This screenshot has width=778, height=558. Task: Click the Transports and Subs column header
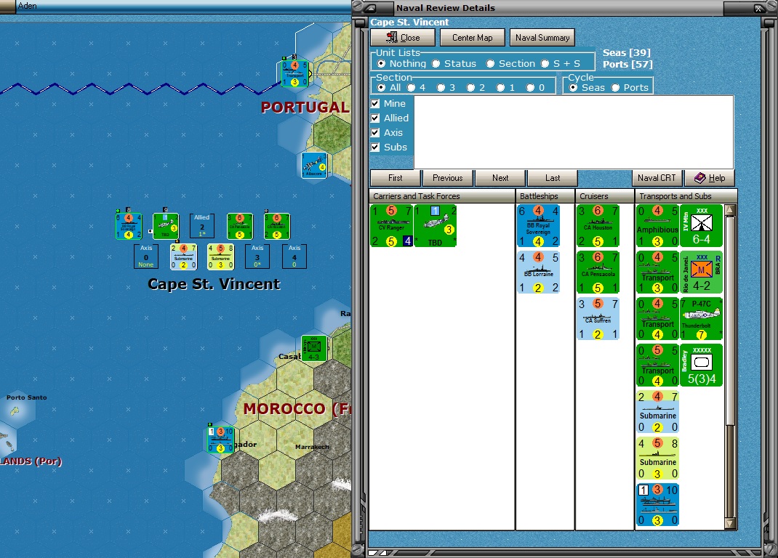(x=686, y=196)
